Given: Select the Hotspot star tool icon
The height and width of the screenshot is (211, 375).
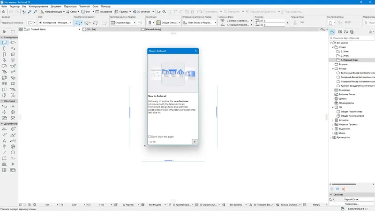Looking at the screenshot, I should [x=13, y=164].
